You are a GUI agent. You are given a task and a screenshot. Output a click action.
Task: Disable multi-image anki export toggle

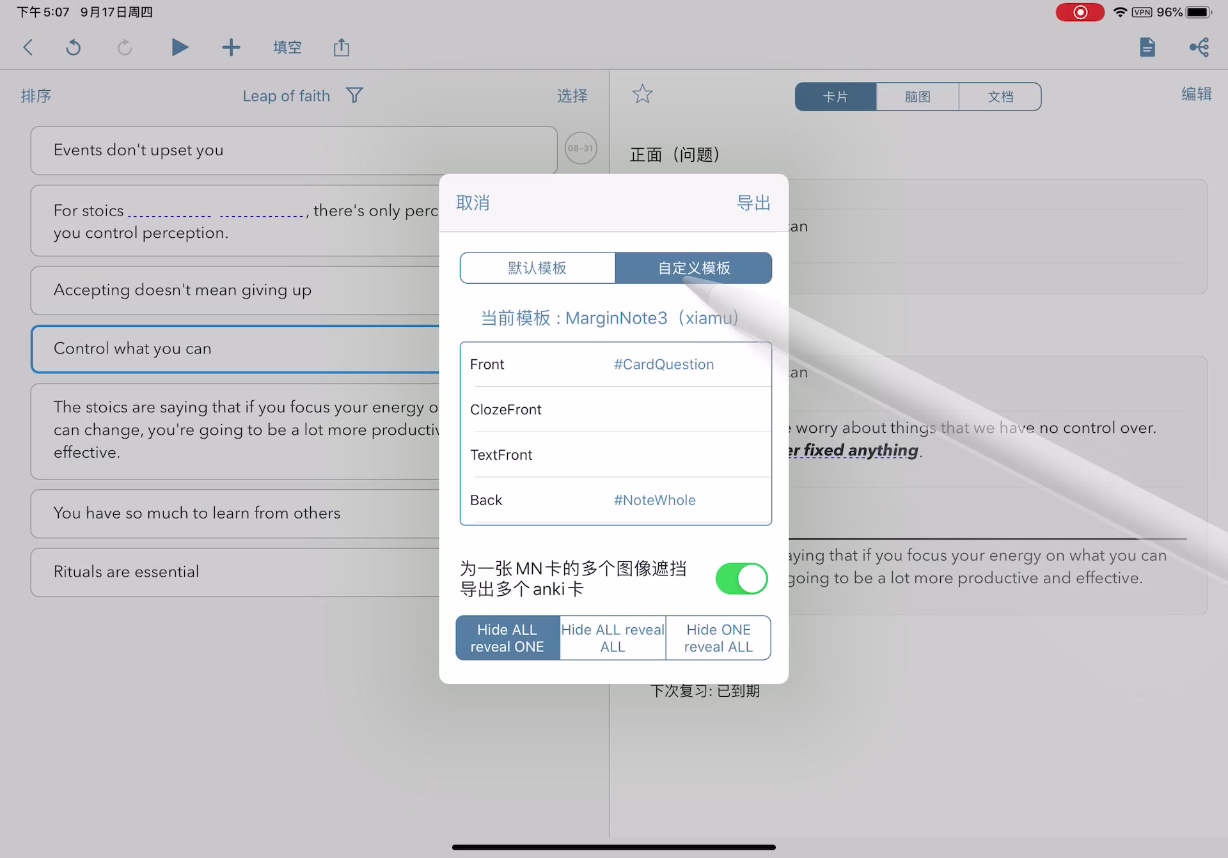tap(741, 579)
